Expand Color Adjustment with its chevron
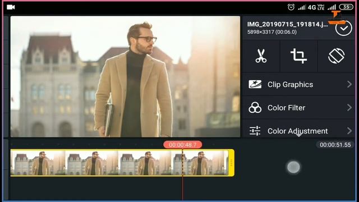 point(349,131)
